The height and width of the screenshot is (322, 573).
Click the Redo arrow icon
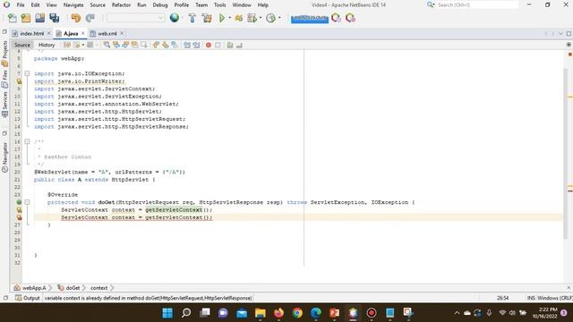(x=90, y=18)
